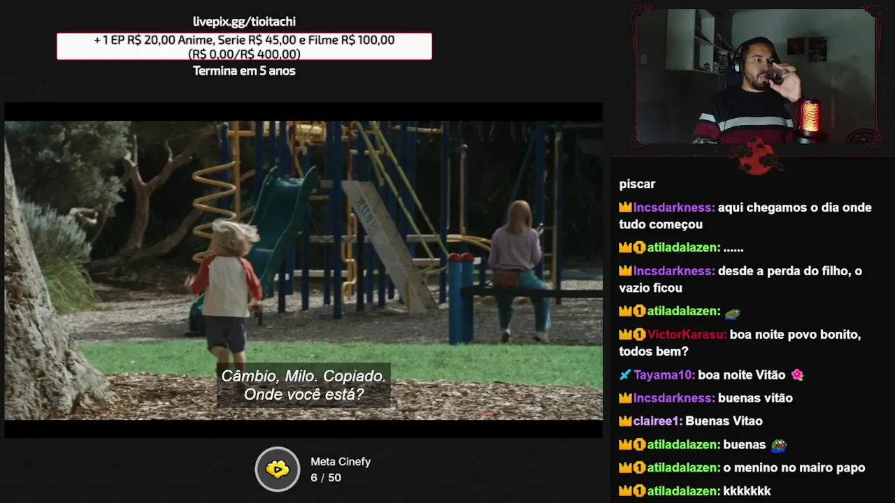Click crown badge on "o menino no mairo papo" row

625,468
